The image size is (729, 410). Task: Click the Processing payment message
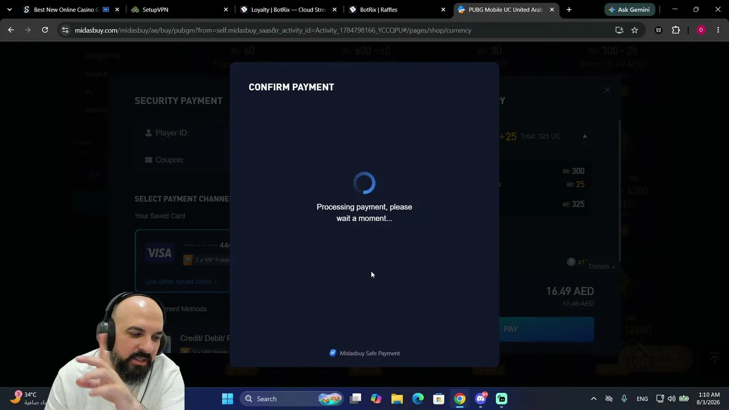364,212
